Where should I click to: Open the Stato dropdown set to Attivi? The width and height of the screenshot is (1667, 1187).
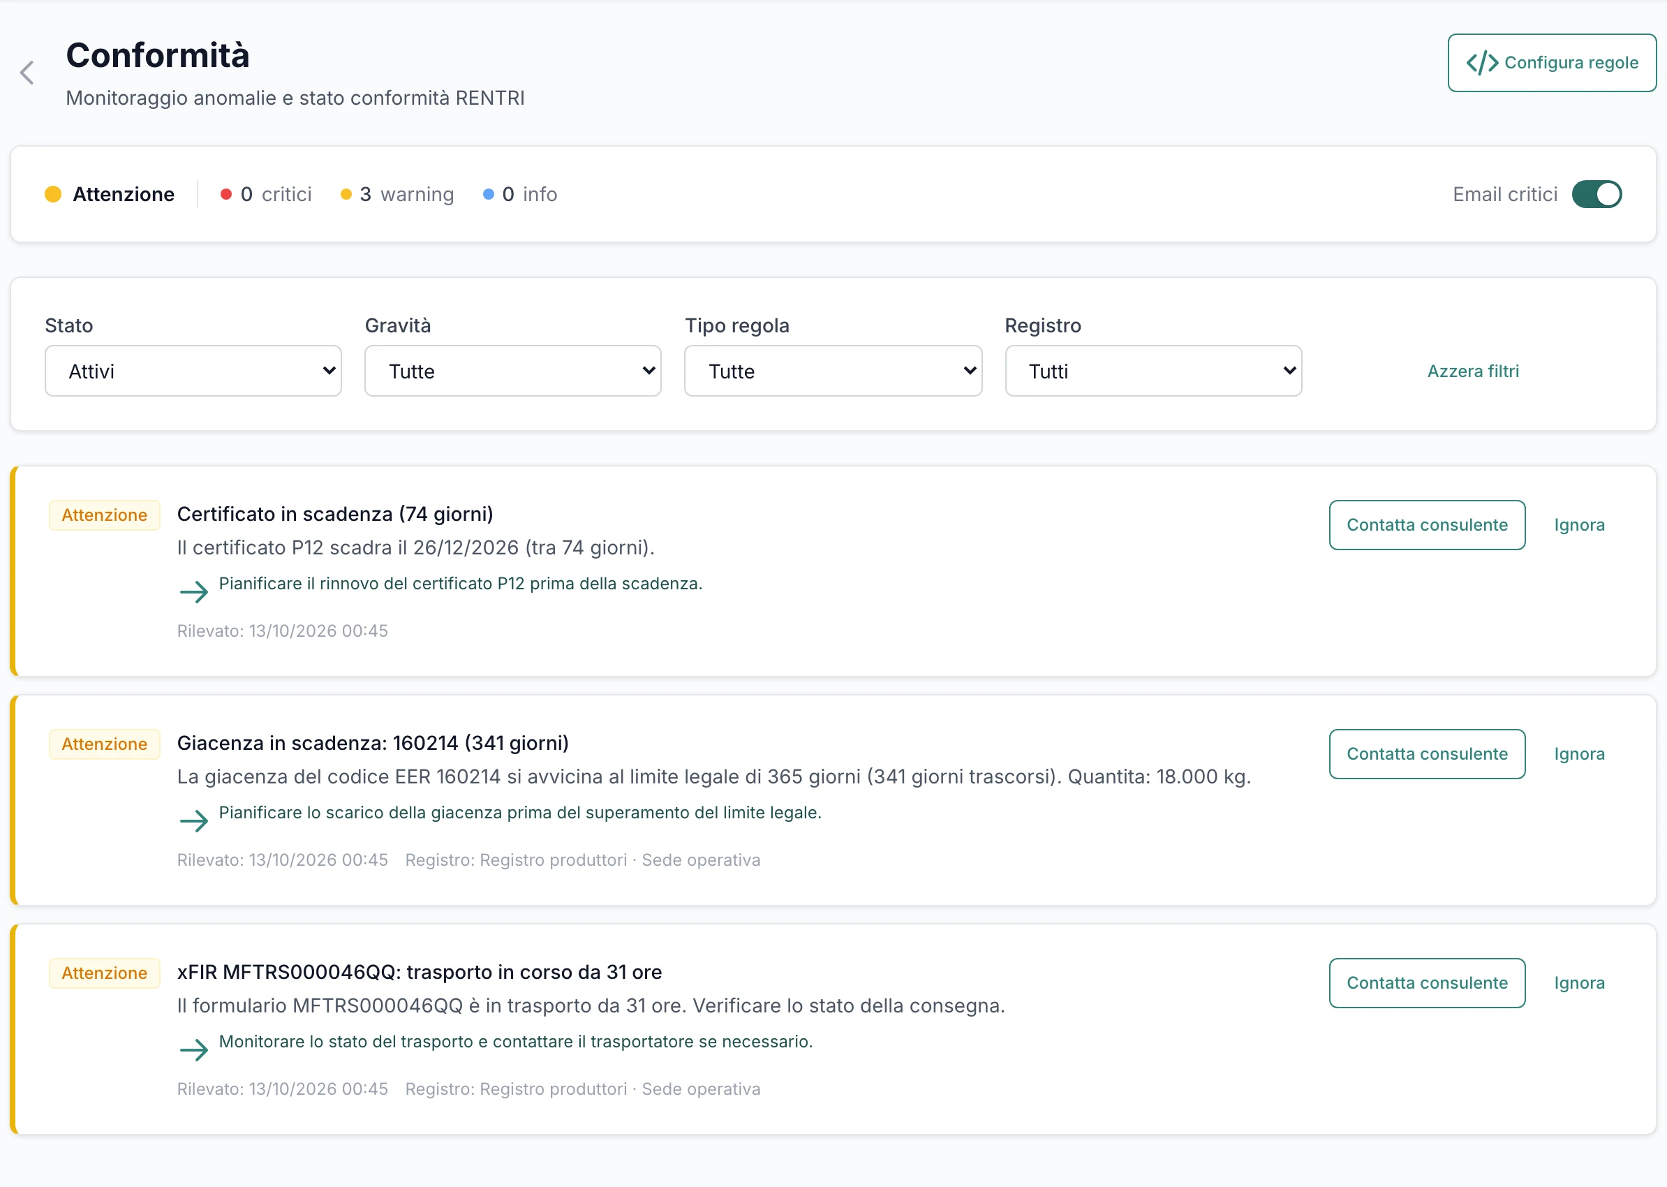coord(193,371)
